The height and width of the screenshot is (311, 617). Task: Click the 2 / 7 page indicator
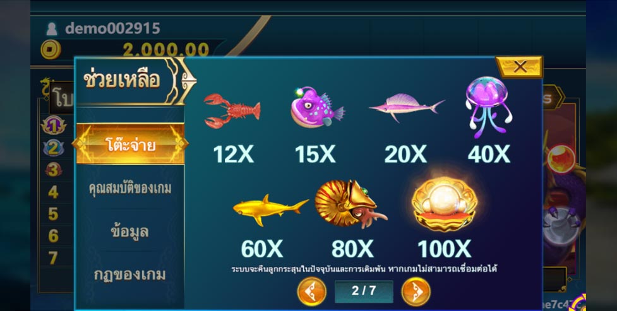point(364,291)
